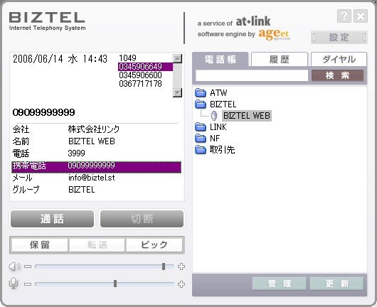Screen dimensions: 377x307
Task: Click the date and time display
Action: point(60,59)
